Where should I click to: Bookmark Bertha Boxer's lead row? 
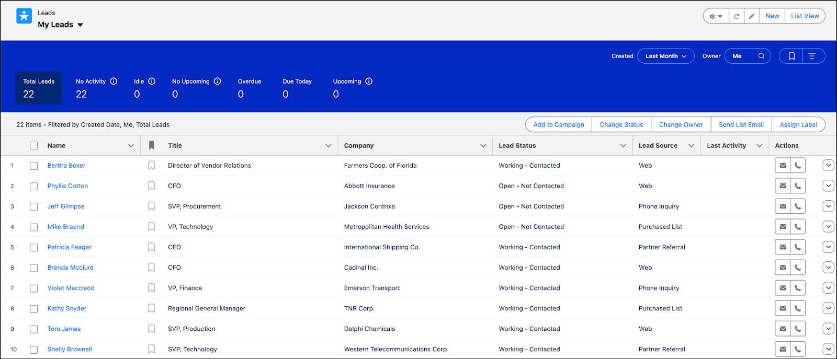(151, 166)
